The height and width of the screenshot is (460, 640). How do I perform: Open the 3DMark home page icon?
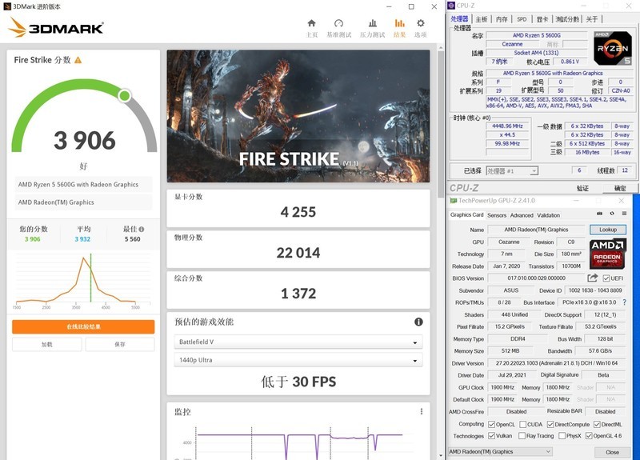tap(312, 24)
